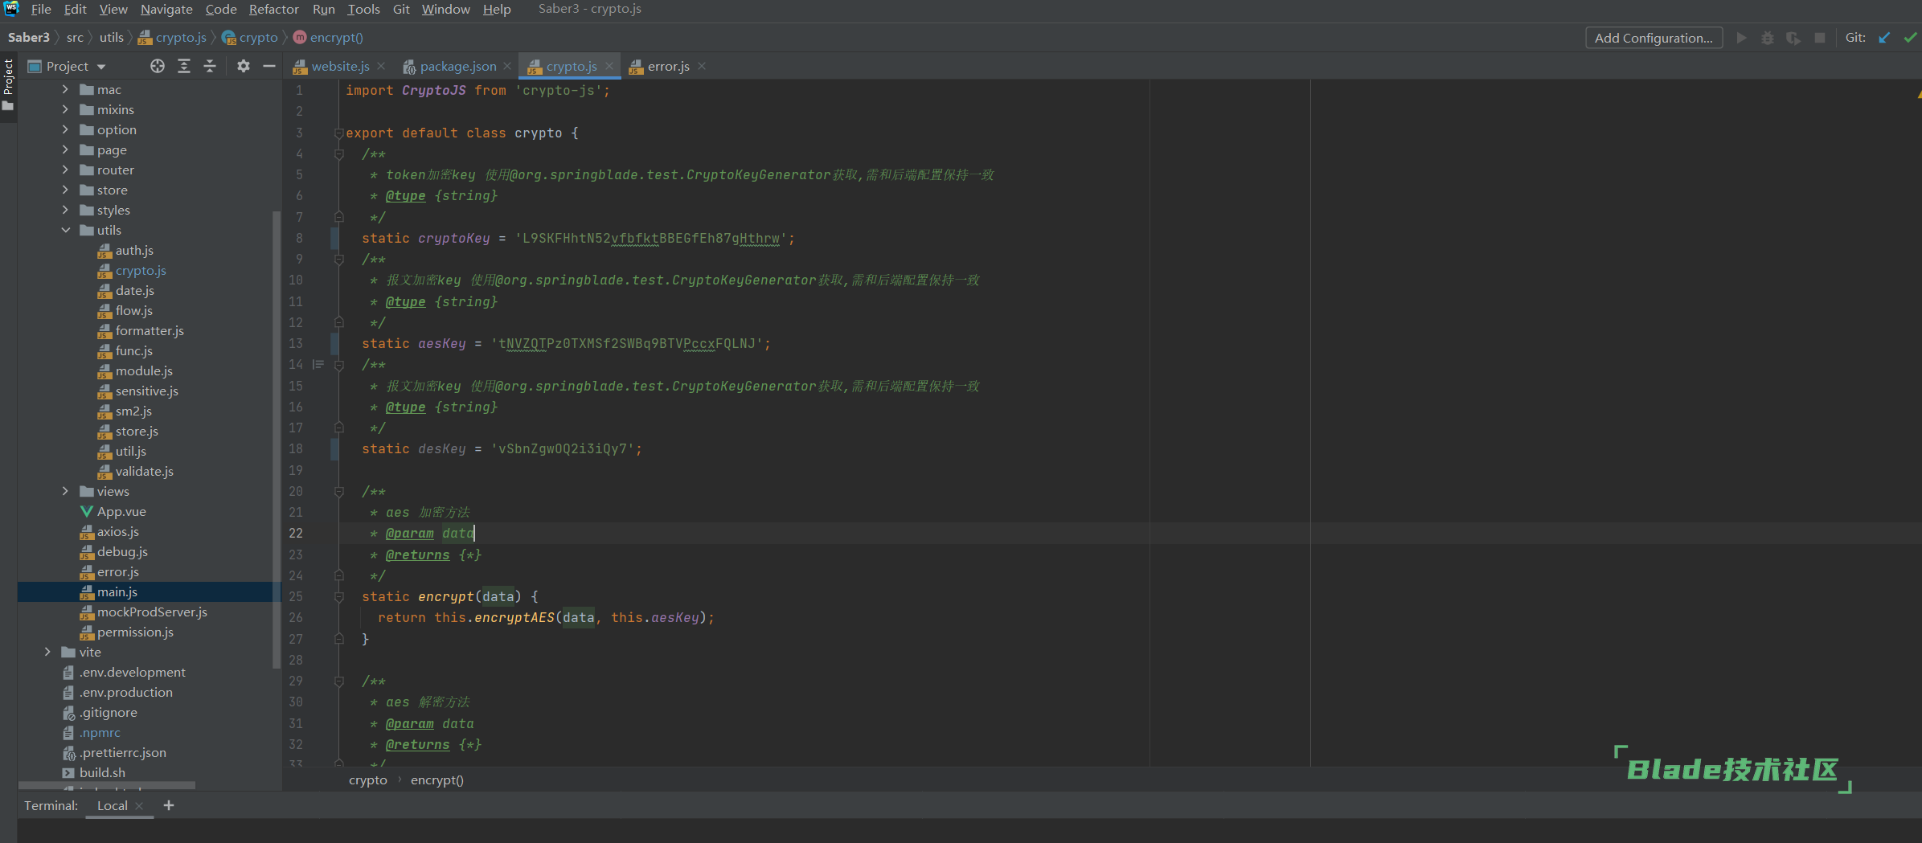Toggle fold on encrypt method at line 25

(x=339, y=597)
